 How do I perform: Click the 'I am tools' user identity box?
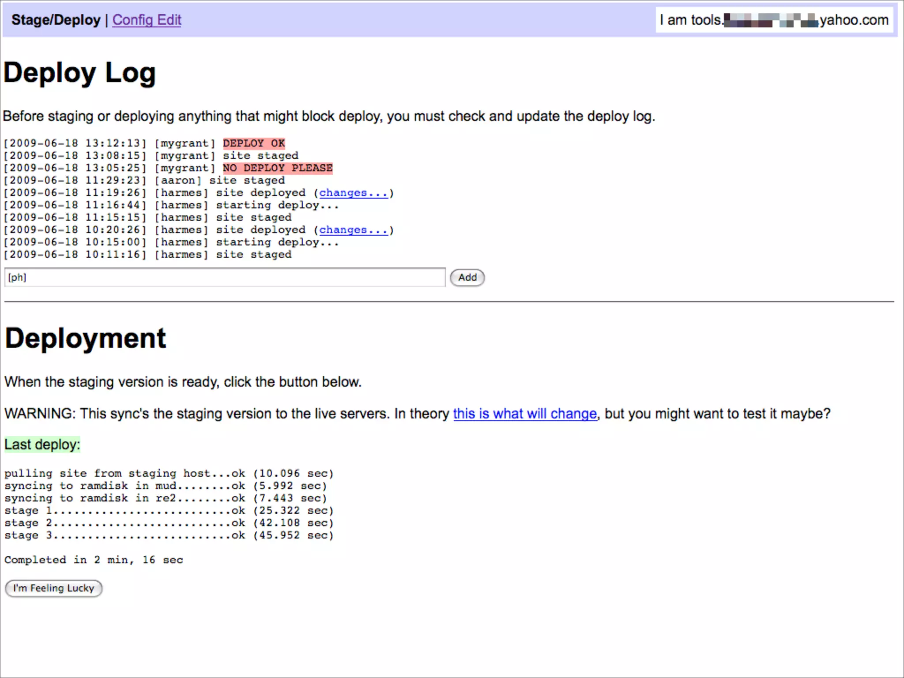coord(774,20)
